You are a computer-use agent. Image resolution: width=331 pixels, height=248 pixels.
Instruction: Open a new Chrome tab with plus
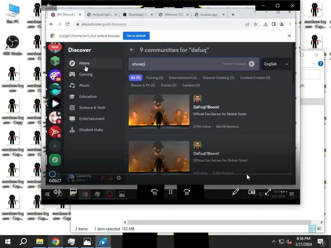coord(233,15)
